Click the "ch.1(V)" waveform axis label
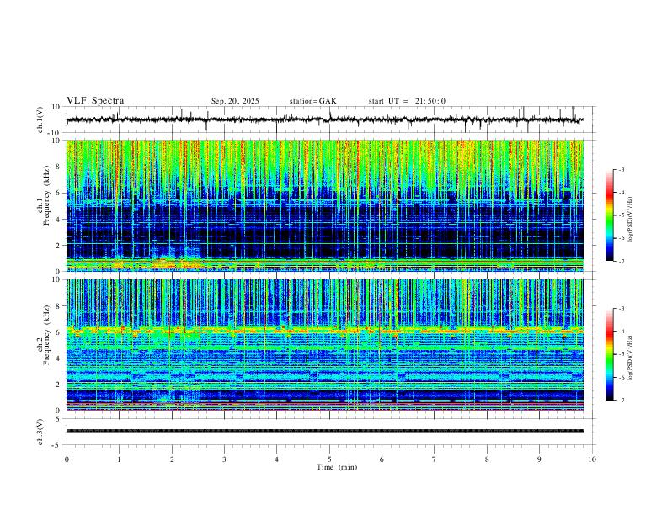This screenshot has height=515, width=667. coord(40,119)
